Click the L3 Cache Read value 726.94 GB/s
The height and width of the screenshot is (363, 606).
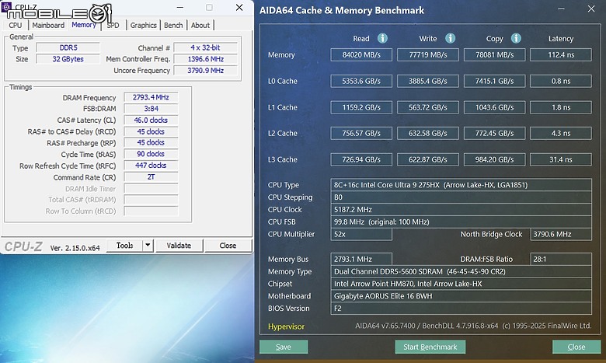[361, 159]
